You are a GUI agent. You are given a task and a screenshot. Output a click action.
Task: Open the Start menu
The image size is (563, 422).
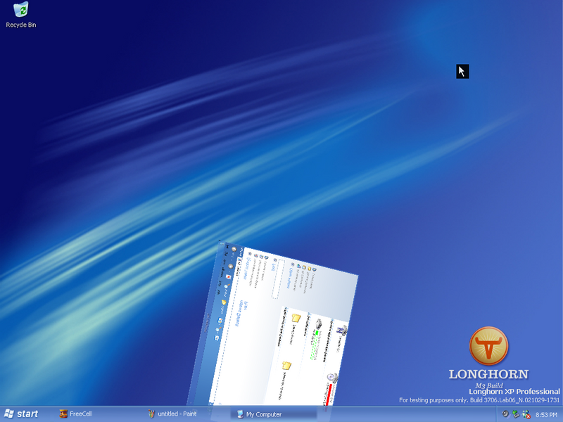(22, 414)
